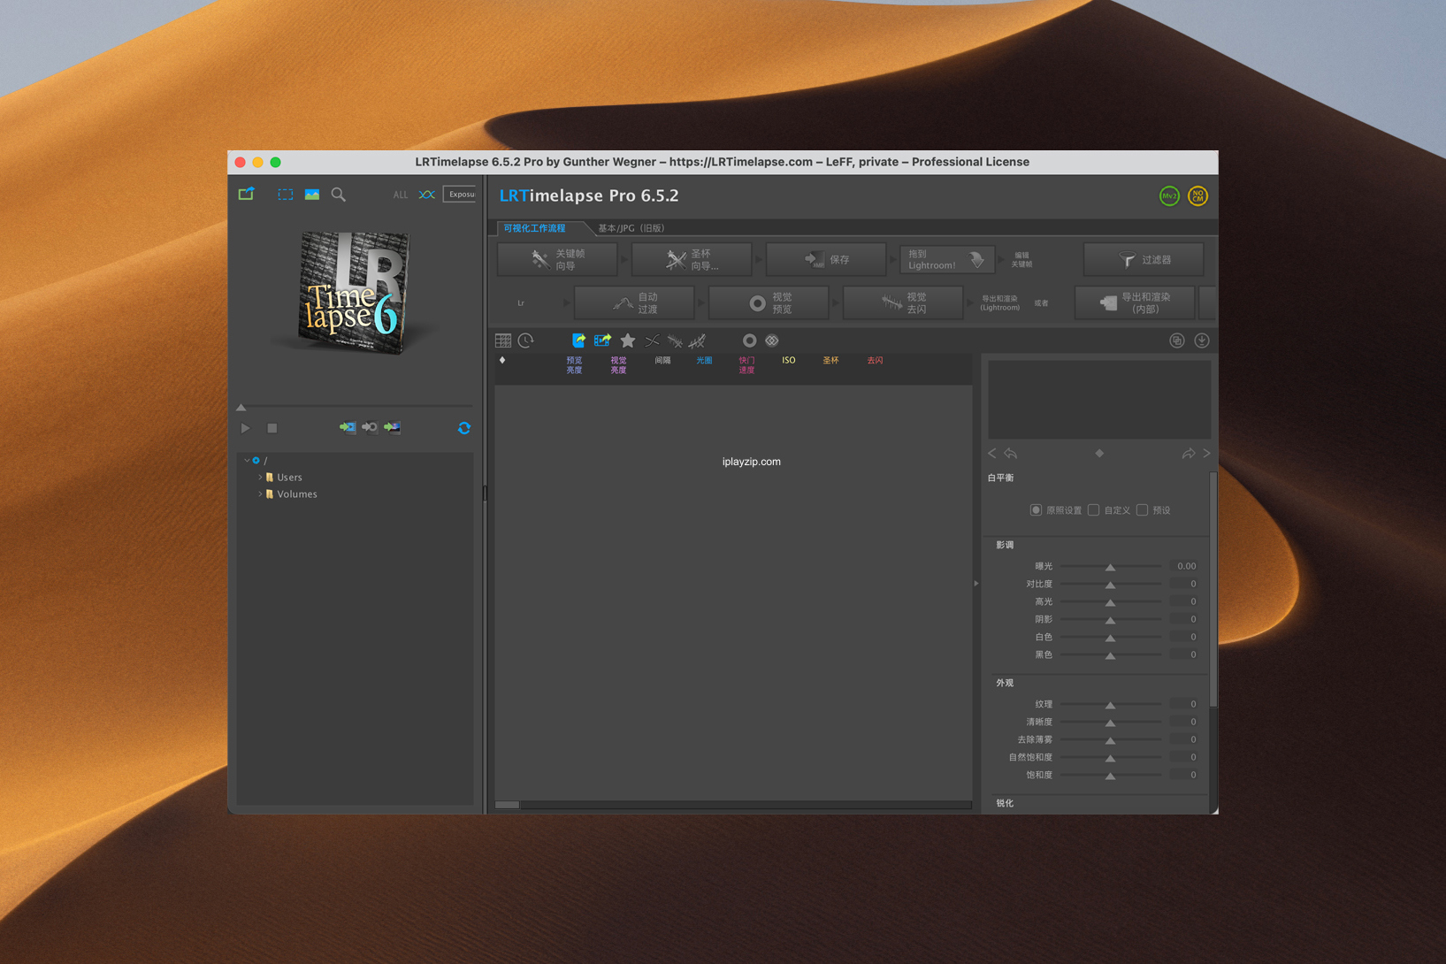This screenshot has height=964, width=1446.
Task: Click the download arrow circle icon
Action: click(1202, 340)
